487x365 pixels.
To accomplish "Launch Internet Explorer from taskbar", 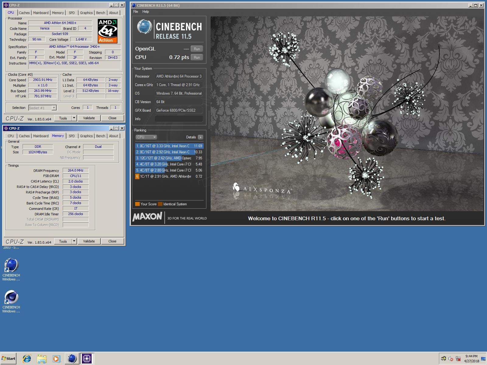I will pos(27,359).
